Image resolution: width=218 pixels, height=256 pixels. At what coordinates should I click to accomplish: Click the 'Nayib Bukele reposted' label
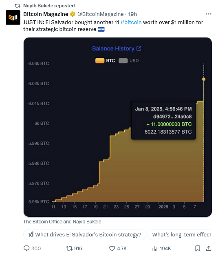tap(49, 6)
